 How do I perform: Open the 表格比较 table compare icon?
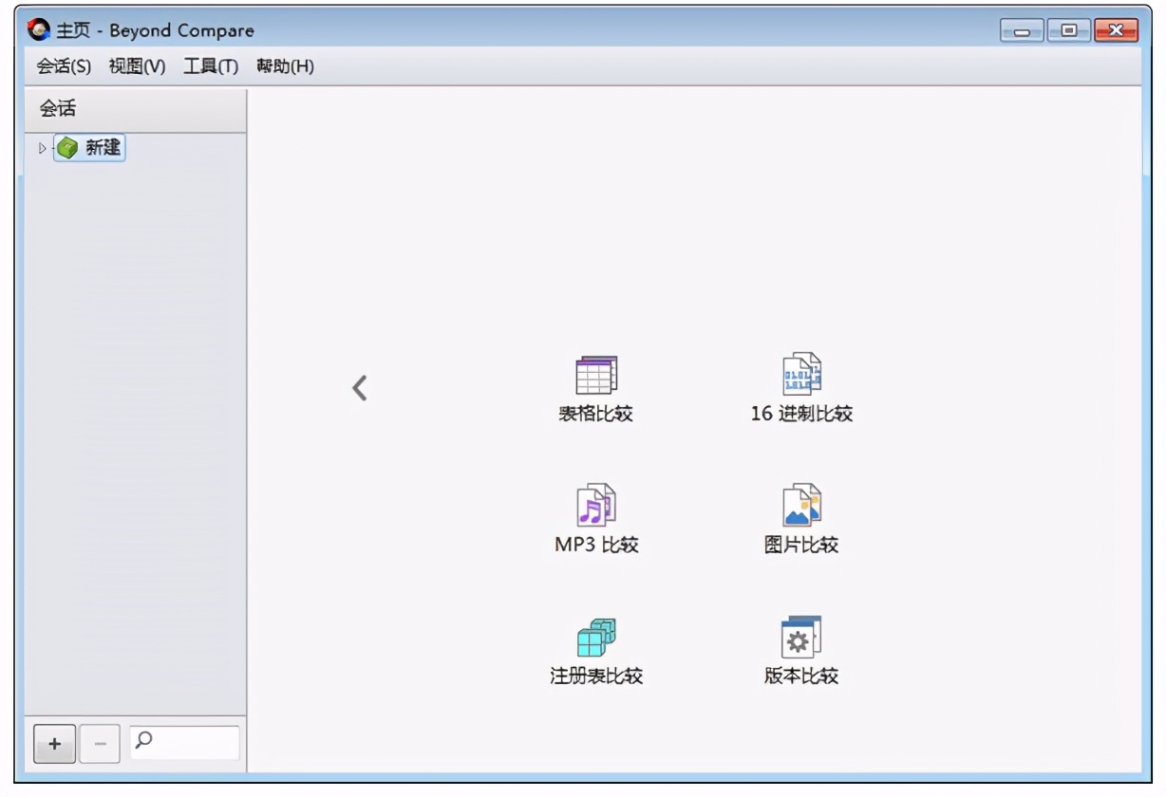(x=596, y=375)
